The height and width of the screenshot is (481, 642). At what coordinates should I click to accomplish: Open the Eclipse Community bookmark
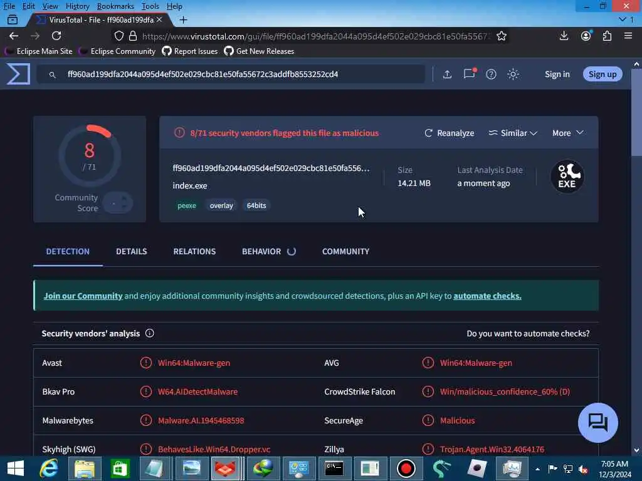pyautogui.click(x=118, y=51)
